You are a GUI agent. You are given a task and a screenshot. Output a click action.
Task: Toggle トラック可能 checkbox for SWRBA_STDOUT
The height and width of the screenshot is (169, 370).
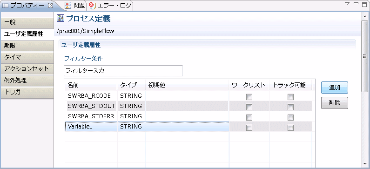click(x=290, y=107)
